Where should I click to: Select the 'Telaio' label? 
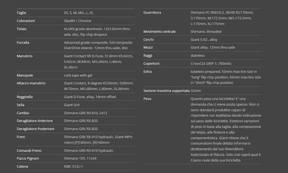[22, 29]
